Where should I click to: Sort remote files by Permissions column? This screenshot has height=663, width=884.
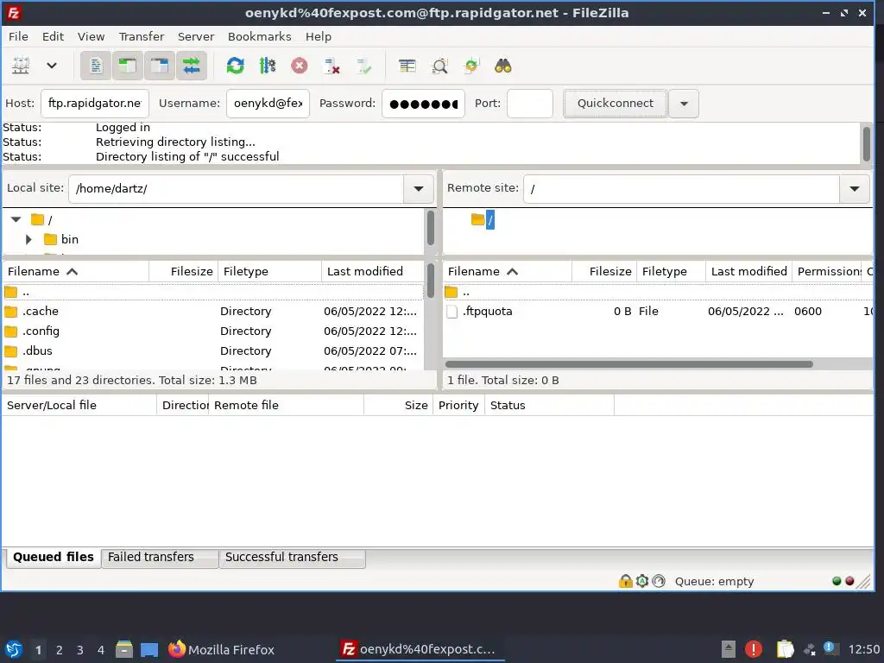pos(828,271)
